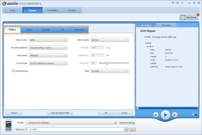Open the Resolution dropdown

(x=48, y=55)
